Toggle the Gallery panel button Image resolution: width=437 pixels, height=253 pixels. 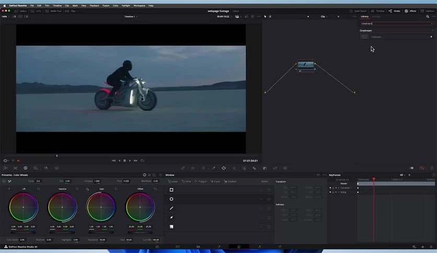tap(20, 11)
